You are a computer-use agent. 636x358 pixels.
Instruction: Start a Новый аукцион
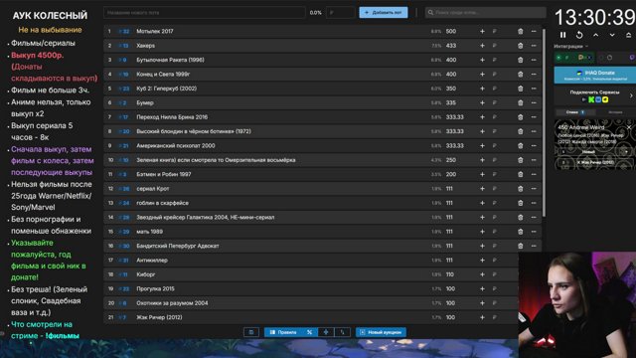pyautogui.click(x=381, y=332)
